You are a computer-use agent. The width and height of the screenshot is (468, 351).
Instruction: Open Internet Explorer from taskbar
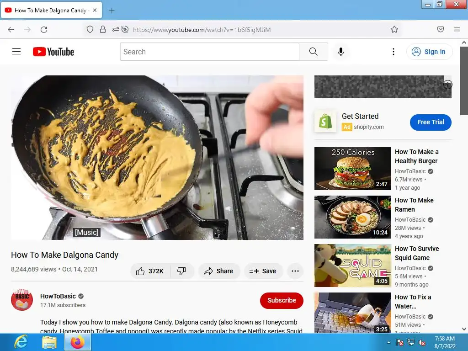click(x=21, y=342)
